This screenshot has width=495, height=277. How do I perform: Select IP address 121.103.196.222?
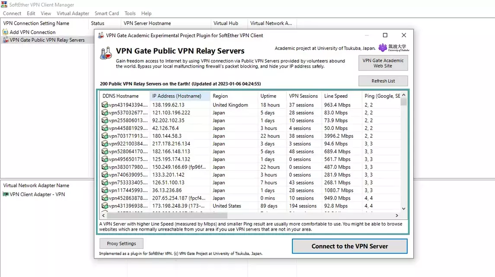(171, 113)
